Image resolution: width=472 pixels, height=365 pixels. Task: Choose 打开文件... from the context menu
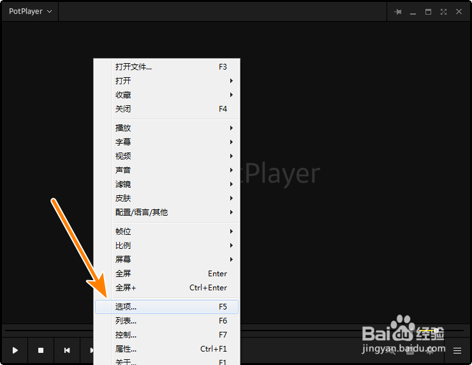click(166, 67)
